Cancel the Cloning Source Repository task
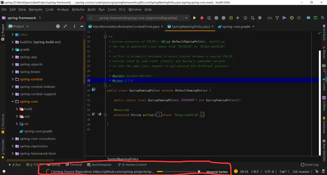Image resolution: width=327 pixels, height=175 pixels. [x=199, y=172]
